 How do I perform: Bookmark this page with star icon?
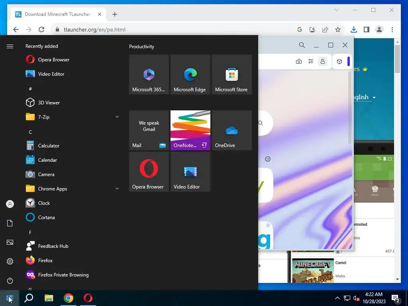click(x=338, y=29)
